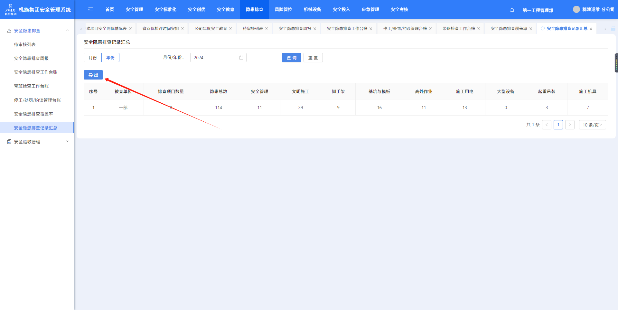This screenshot has width=618, height=310.
Task: Click the 查询 search button
Action: point(291,58)
